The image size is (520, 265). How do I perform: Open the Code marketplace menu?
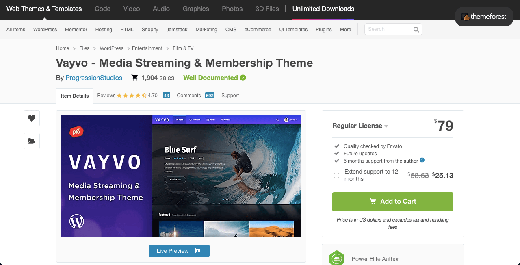(x=103, y=9)
